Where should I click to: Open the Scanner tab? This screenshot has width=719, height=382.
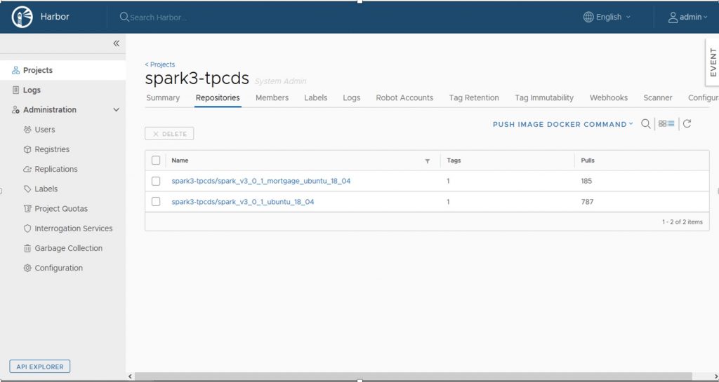pyautogui.click(x=657, y=98)
